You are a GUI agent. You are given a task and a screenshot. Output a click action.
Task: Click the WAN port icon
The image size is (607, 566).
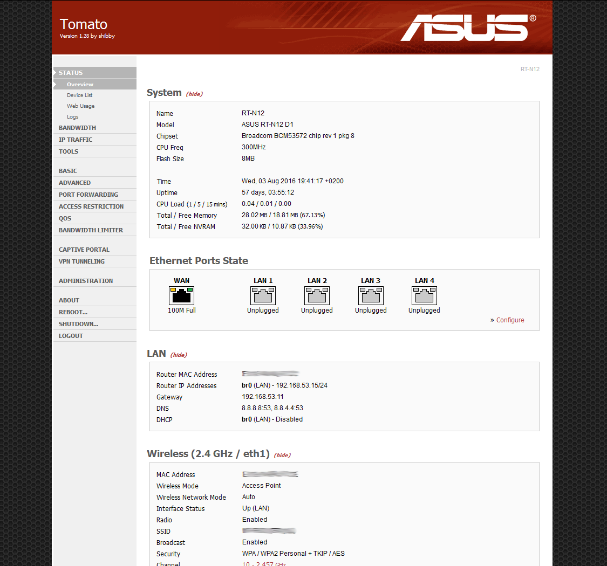point(181,295)
